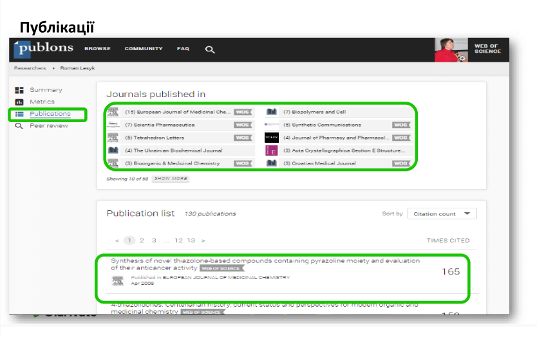This screenshot has width=537, height=337.
Task: Click the Researchers breadcrumb link
Action: point(30,68)
